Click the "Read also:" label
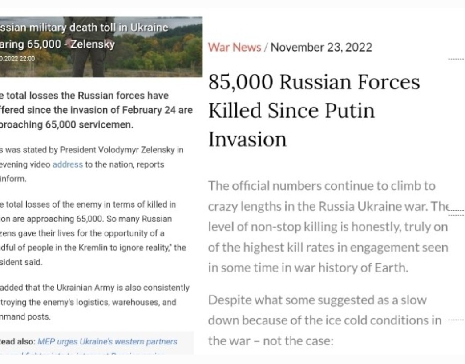Viewport: 465px width, 364px height. click(x=17, y=341)
